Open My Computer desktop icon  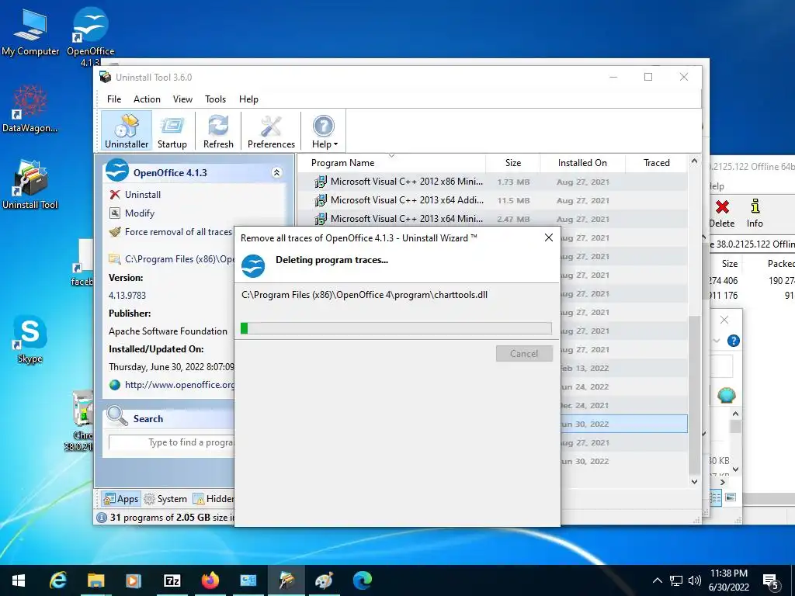pos(30,33)
